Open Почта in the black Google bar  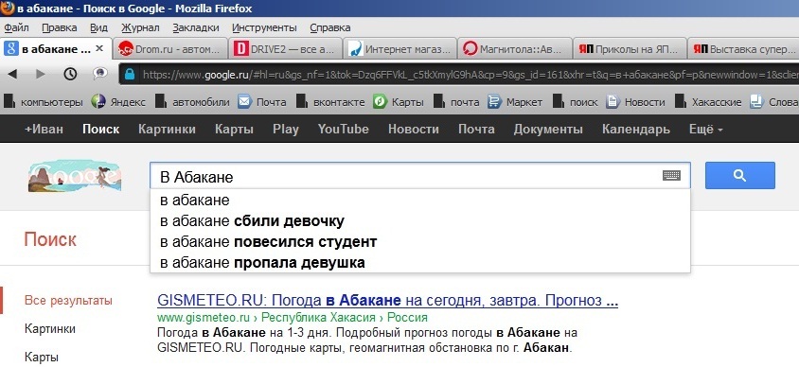click(x=476, y=130)
